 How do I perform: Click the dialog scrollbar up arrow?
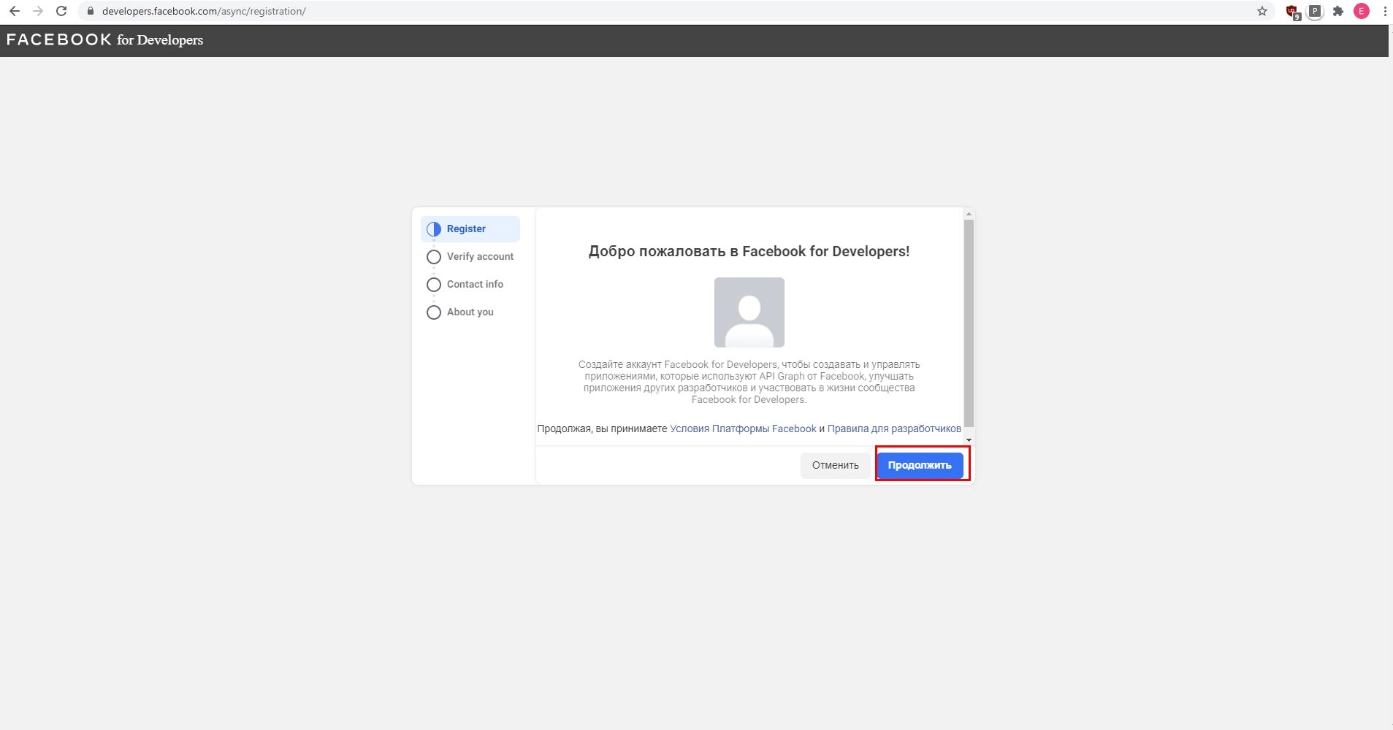(x=969, y=214)
